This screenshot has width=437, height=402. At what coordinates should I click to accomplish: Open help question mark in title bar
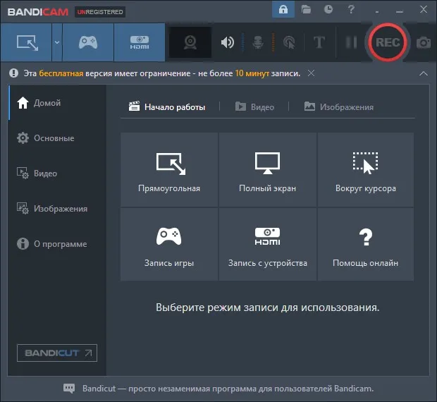pos(351,9)
